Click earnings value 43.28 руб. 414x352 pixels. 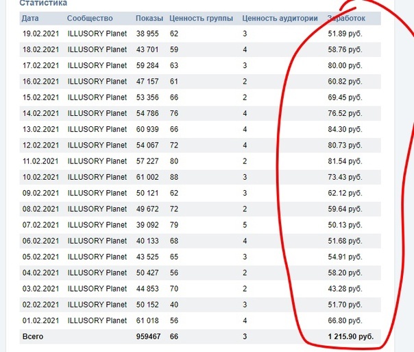[x=345, y=289]
